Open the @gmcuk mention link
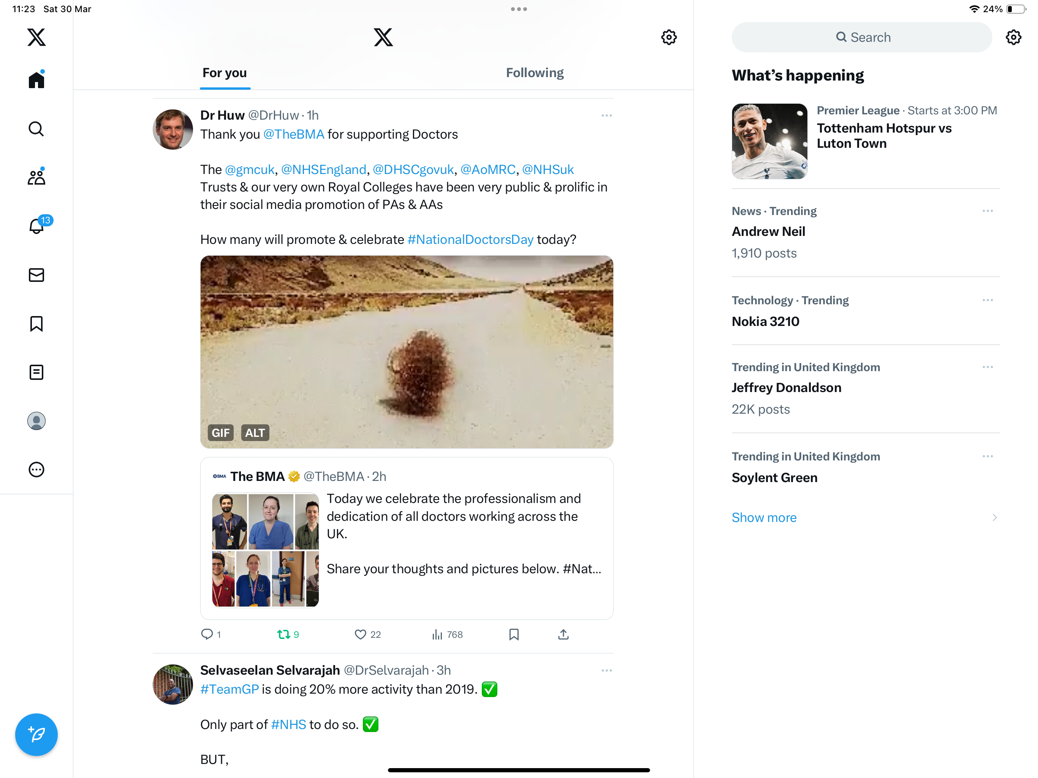 tap(249, 169)
